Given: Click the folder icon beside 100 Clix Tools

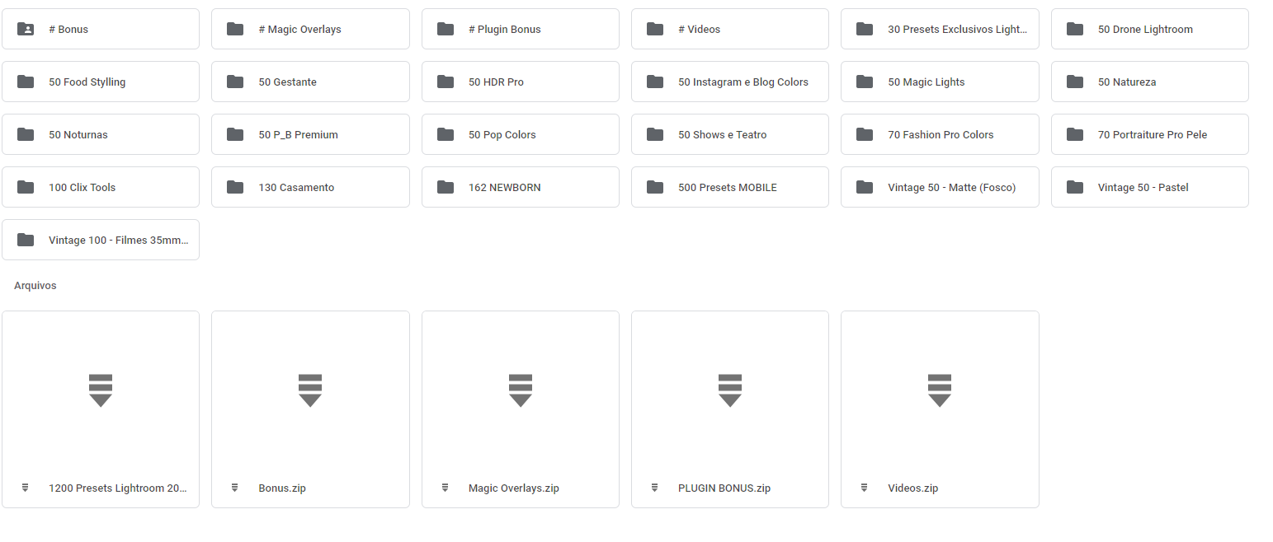Looking at the screenshot, I should 26,188.
